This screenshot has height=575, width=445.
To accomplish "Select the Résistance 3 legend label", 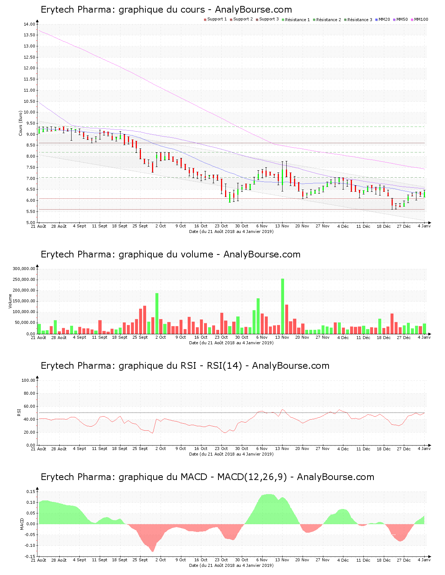I will pos(360,20).
